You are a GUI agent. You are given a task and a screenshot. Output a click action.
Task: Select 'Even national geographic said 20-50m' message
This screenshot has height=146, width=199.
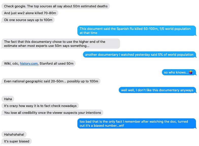(51, 81)
